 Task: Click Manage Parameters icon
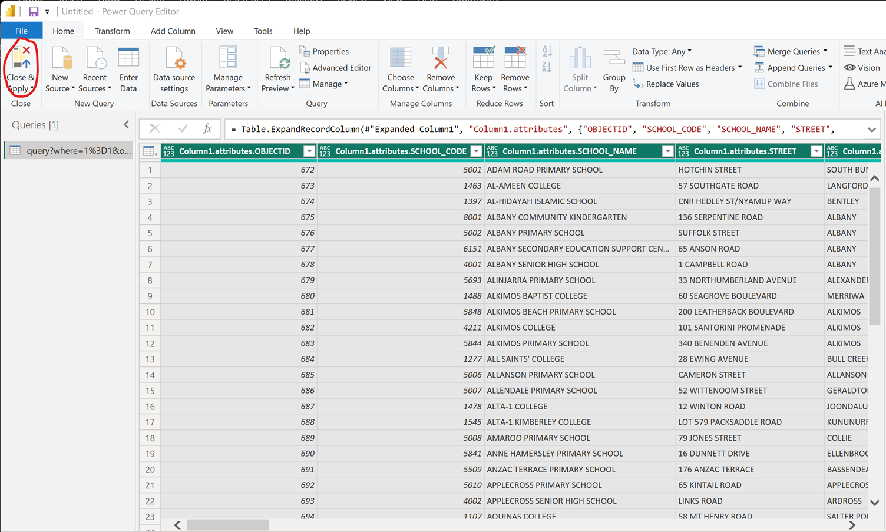[x=228, y=58]
